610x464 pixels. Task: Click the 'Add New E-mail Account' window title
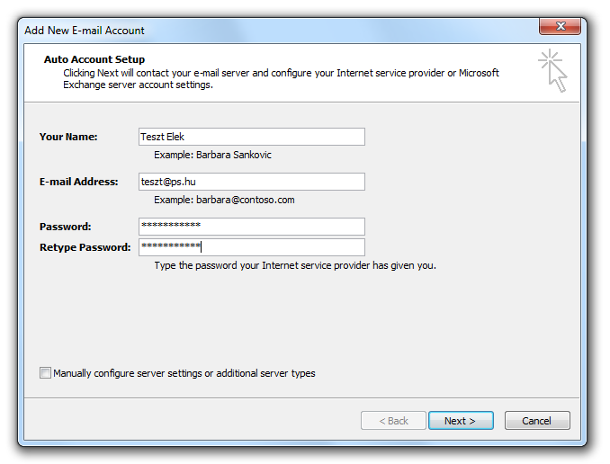pyautogui.click(x=85, y=31)
